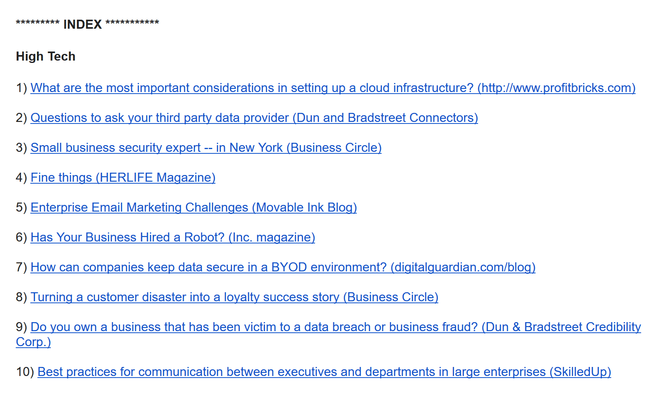Open Has Your Business Hired a Robot link
Viewport: 662px width, 411px height.
[172, 237]
